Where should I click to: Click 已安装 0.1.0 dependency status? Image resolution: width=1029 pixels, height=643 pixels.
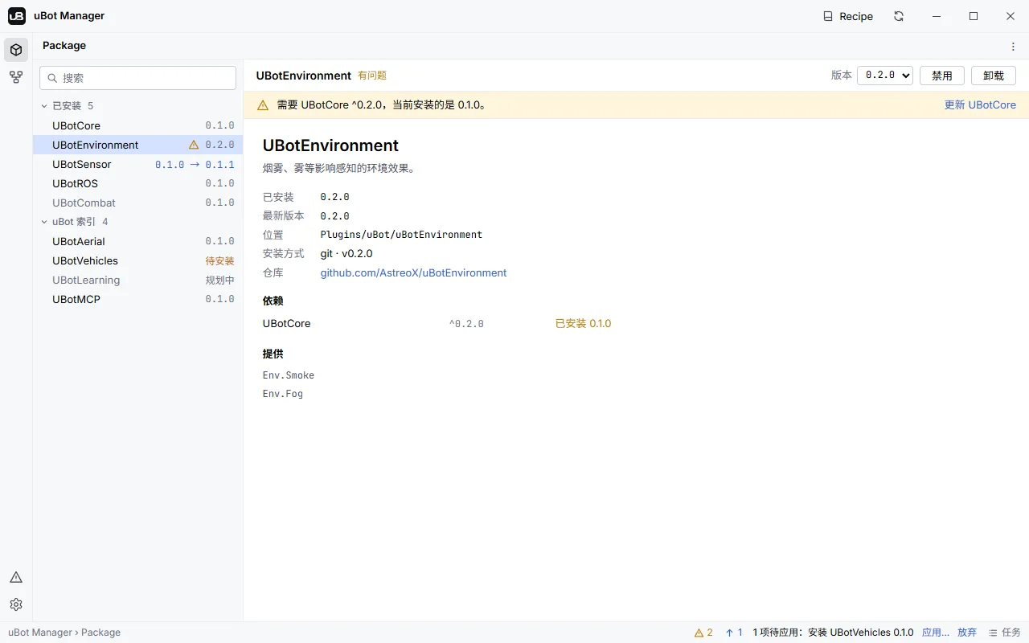584,324
